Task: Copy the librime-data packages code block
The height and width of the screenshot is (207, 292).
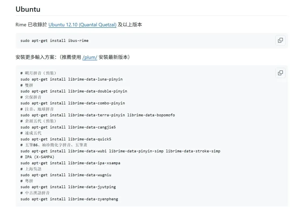Action: point(280,73)
